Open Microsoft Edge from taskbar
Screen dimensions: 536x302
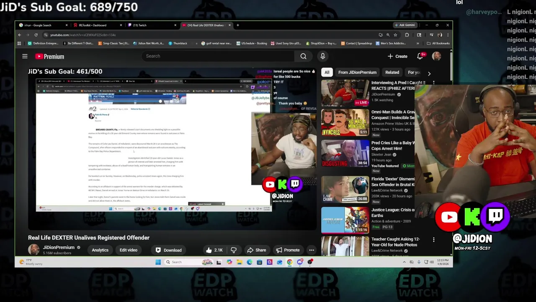coord(249,262)
